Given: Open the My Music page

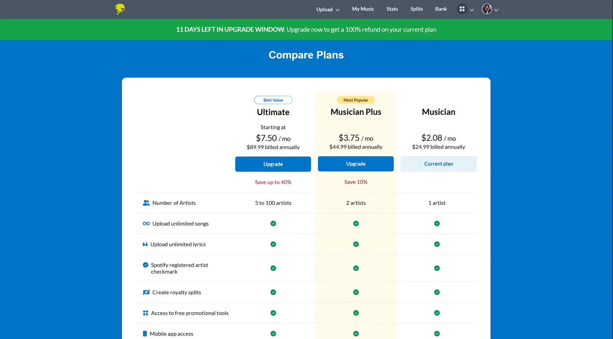Looking at the screenshot, I should click(x=363, y=9).
